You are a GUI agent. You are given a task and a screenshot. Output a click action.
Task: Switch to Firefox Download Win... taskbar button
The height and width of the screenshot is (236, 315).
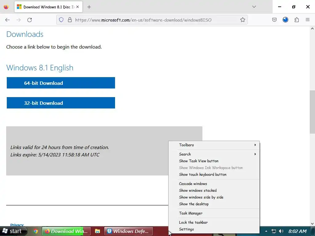tap(66, 231)
